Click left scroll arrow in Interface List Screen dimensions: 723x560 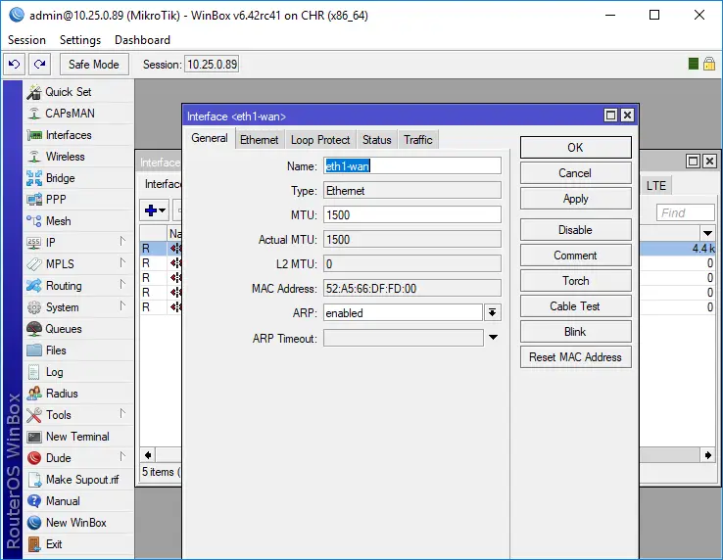pyautogui.click(x=148, y=455)
